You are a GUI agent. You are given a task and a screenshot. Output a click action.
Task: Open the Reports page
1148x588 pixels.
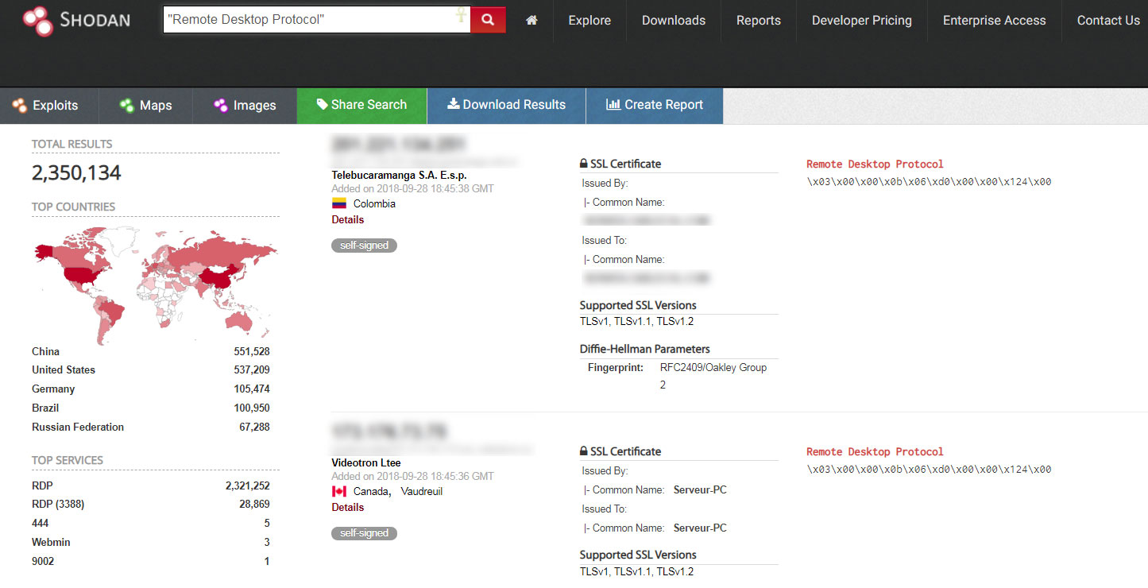click(759, 21)
